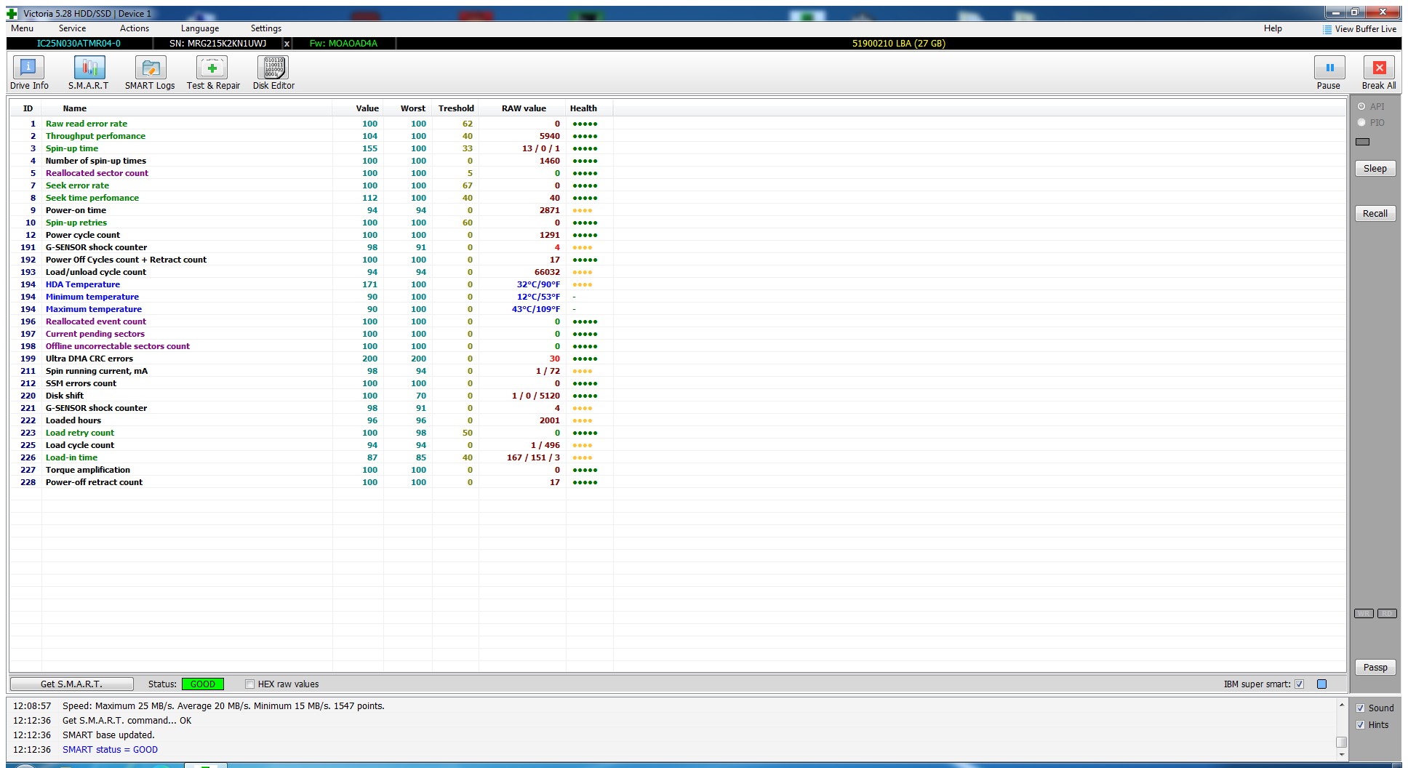Select the Reallocated sector count row
Screen dimensions: 1408x768
pyautogui.click(x=311, y=173)
